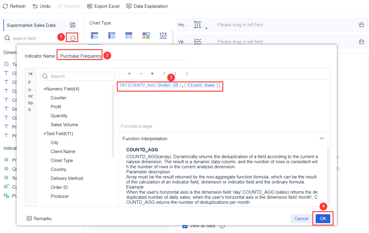Image resolution: width=369 pixels, height=233 pixels.
Task: Click the dataset switch icon next to Supermarket Sales Data
Action: (x=72, y=25)
